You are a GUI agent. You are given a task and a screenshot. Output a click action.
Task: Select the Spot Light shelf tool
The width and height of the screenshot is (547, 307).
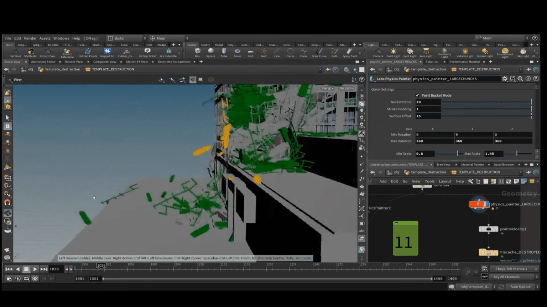pos(410,53)
